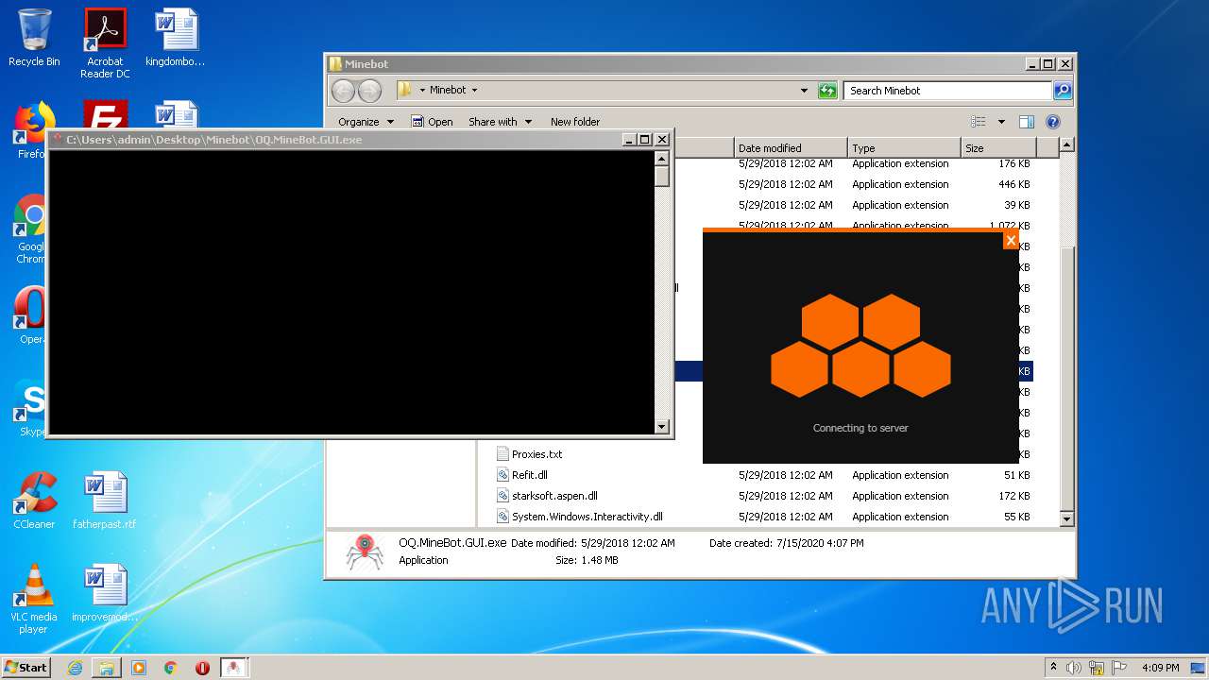The image size is (1209, 680).
Task: Open the Share with menu
Action: tap(500, 122)
